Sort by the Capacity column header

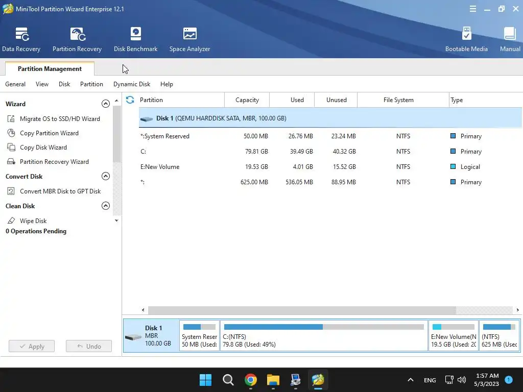pos(247,100)
